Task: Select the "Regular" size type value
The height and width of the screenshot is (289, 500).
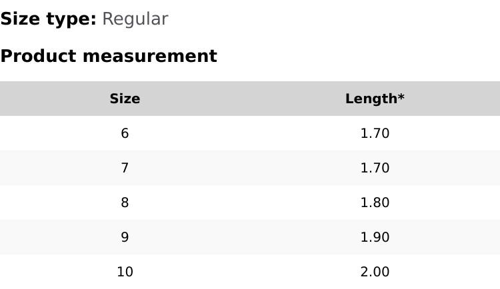Action: coord(135,19)
